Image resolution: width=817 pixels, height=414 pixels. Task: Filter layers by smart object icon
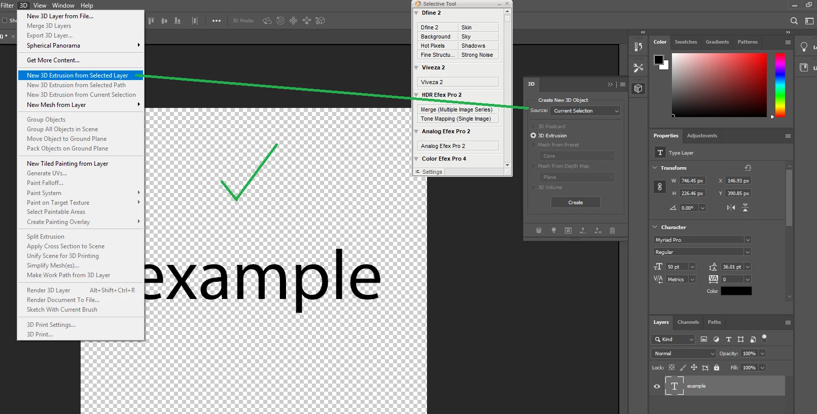point(753,340)
